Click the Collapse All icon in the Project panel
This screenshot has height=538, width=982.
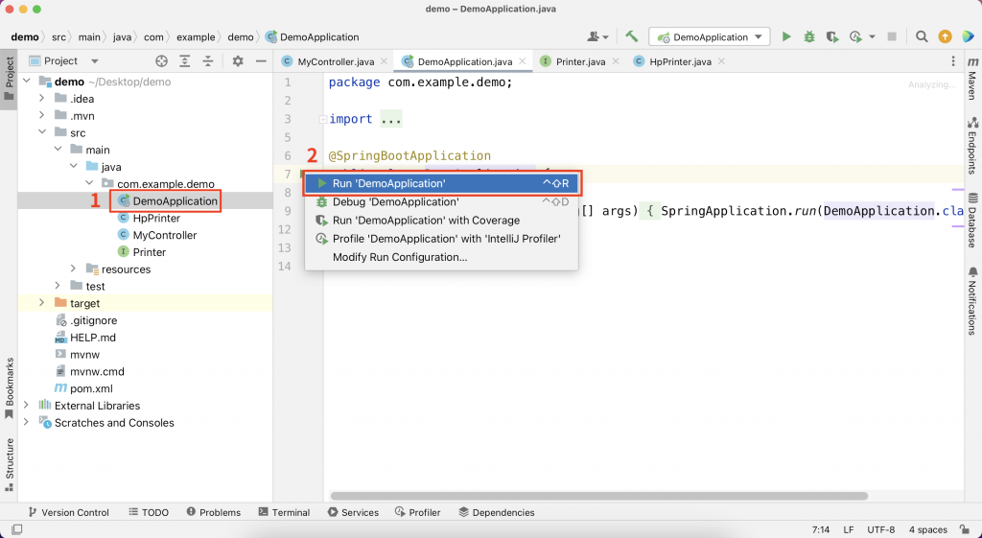coord(208,60)
